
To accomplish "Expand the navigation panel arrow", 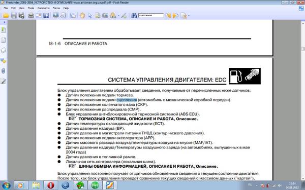I will (4, 22).
